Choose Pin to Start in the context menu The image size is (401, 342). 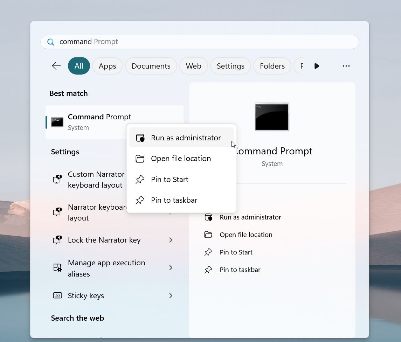[x=181, y=180]
